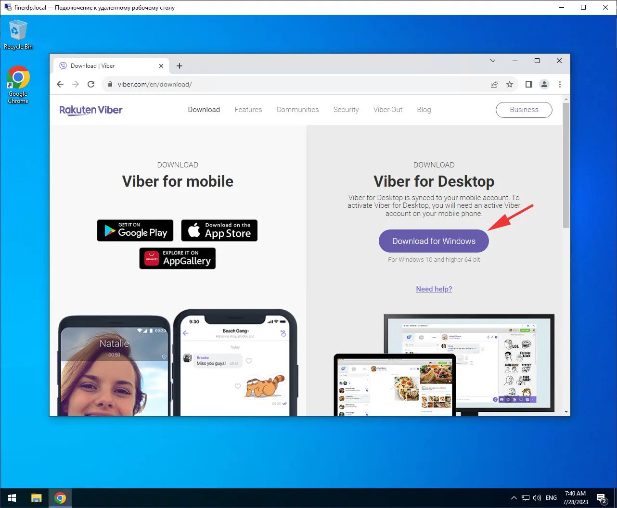Expand the tab search chevron
This screenshot has height=508, width=617.
(492, 61)
